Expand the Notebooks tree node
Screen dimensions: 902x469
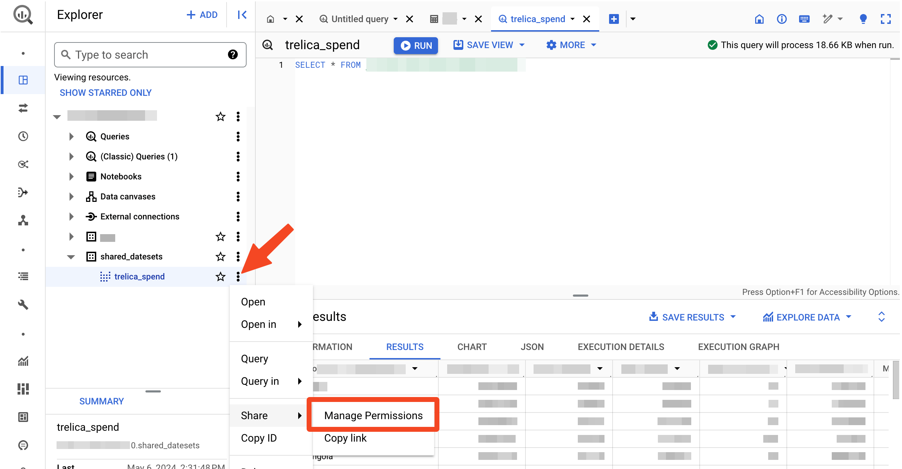click(x=71, y=177)
